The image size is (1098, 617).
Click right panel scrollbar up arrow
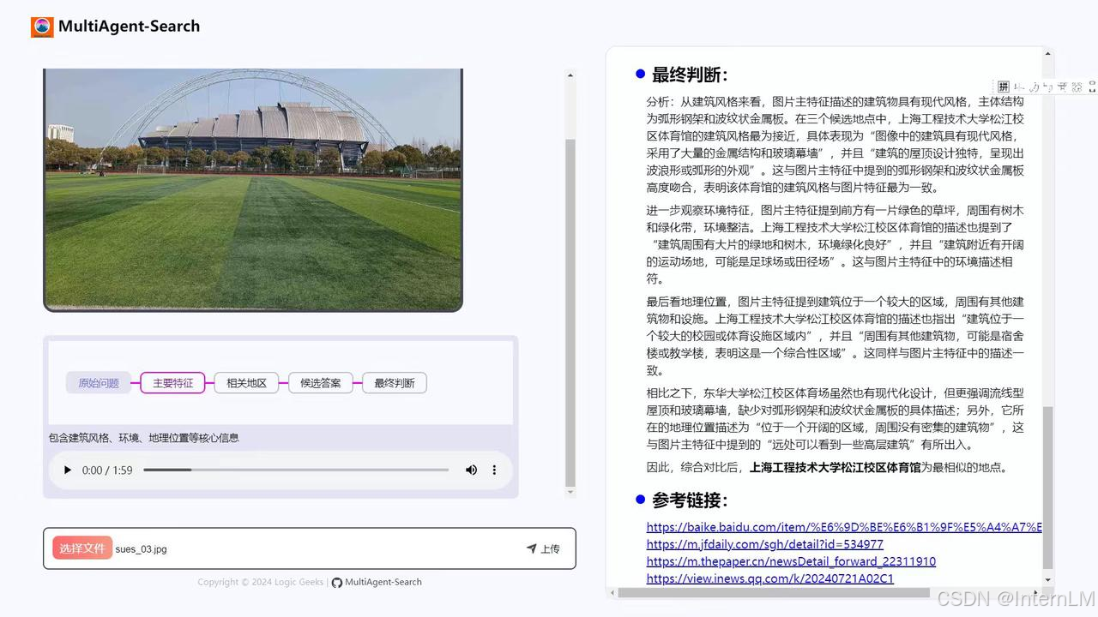point(1047,53)
